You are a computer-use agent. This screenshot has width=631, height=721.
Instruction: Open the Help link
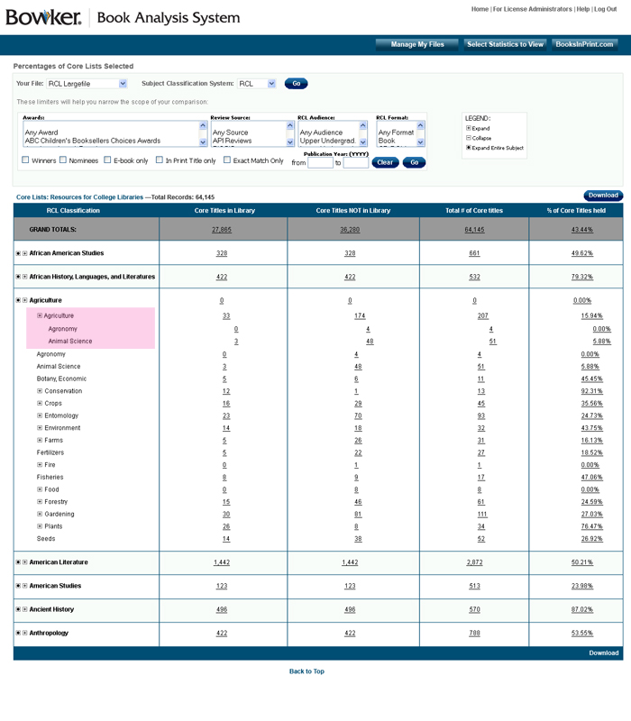point(582,9)
